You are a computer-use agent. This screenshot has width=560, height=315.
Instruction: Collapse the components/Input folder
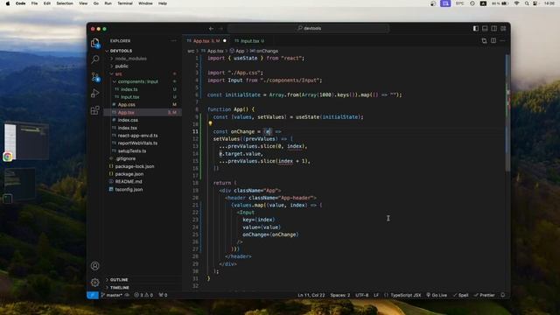point(138,81)
